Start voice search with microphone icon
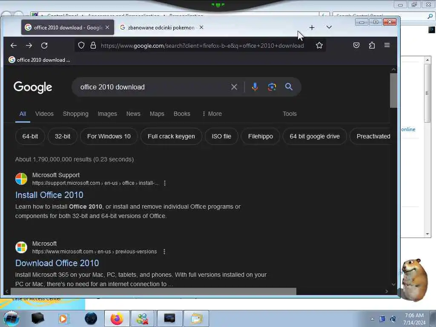436x327 pixels. 255,87
